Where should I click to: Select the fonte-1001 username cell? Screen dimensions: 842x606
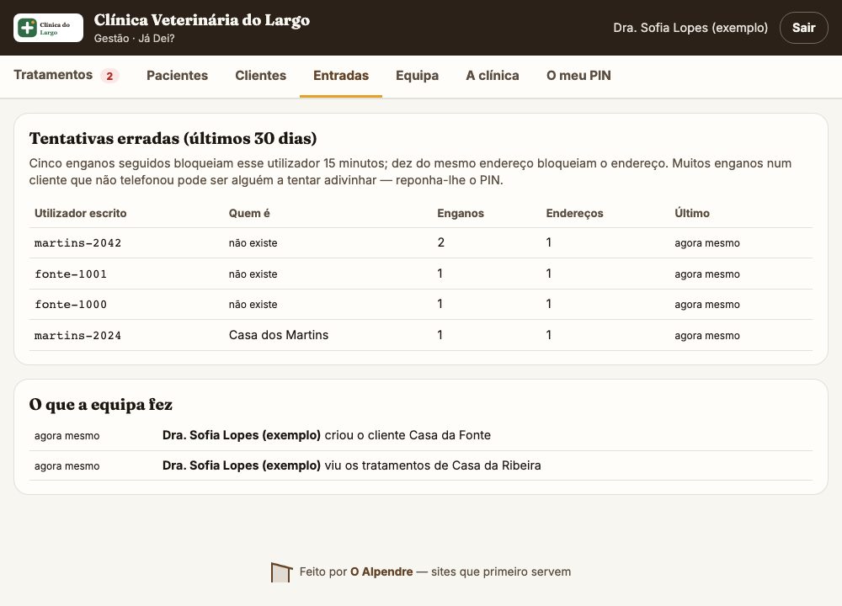tap(71, 274)
